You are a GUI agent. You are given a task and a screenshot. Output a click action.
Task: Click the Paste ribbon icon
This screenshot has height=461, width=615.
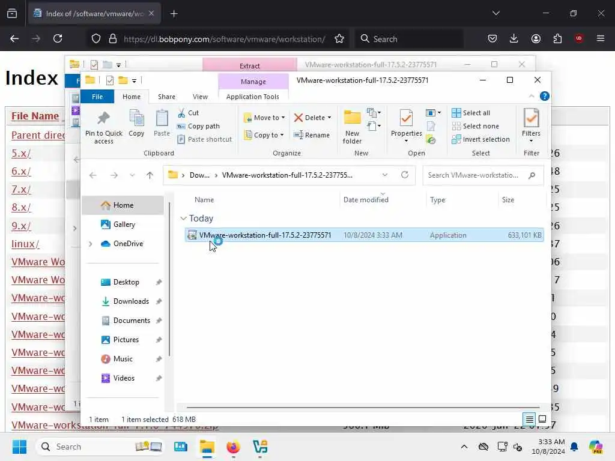coord(162,118)
